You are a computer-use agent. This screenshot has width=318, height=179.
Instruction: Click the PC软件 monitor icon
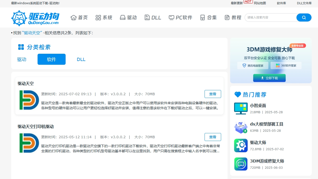(x=171, y=17)
